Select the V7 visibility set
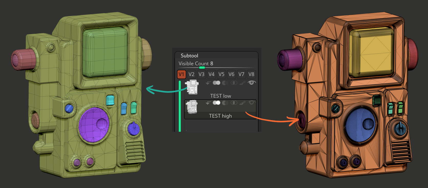 click(x=241, y=74)
